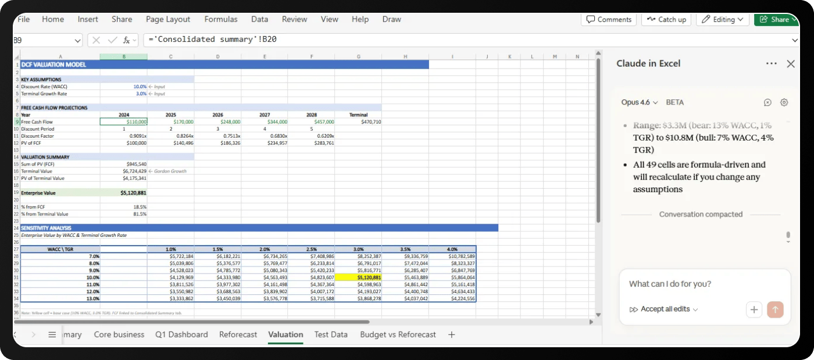Open the Draw ribbon tab

(392, 19)
